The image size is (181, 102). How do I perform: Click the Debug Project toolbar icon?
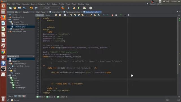pos(85,8)
